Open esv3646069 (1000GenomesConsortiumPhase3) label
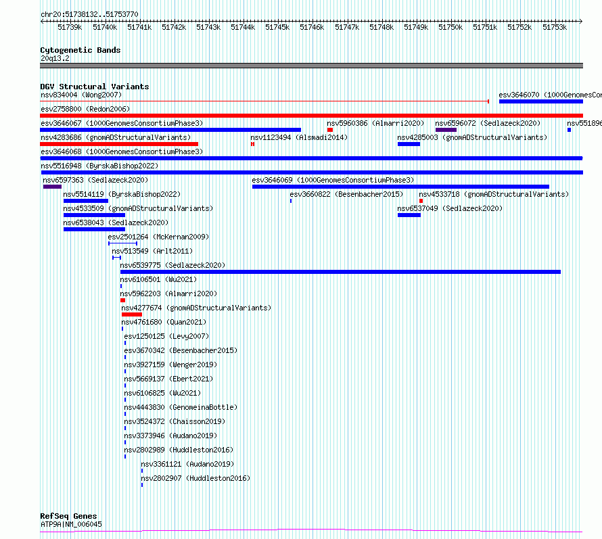Screen dimensions: 602x539 click(333, 180)
